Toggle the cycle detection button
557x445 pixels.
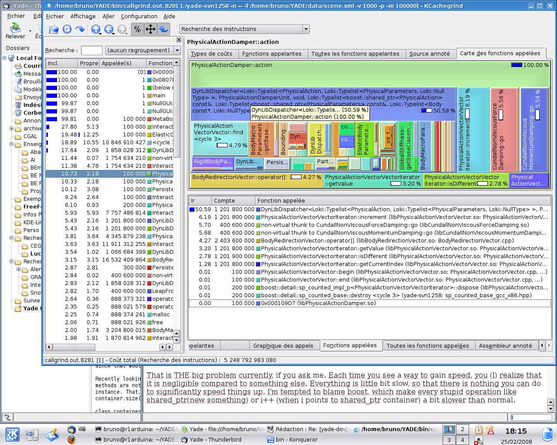[163, 29]
